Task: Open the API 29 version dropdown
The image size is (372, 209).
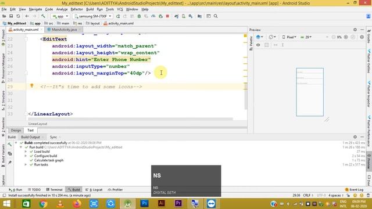Action: (x=306, y=37)
